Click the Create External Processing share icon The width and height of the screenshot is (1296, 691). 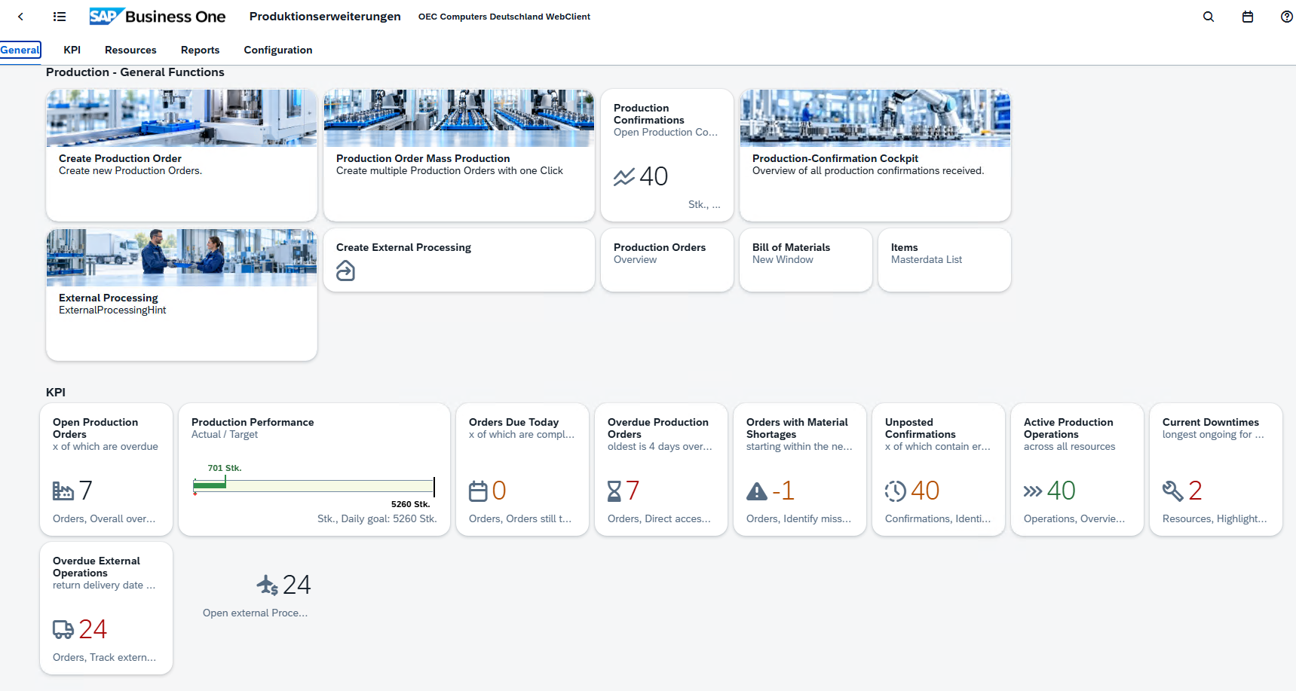(345, 271)
